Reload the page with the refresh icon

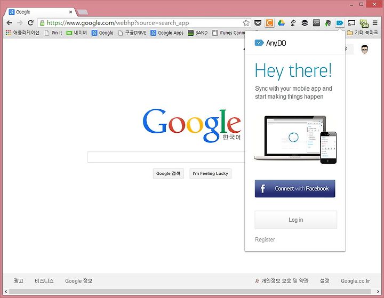pyautogui.click(x=30, y=23)
